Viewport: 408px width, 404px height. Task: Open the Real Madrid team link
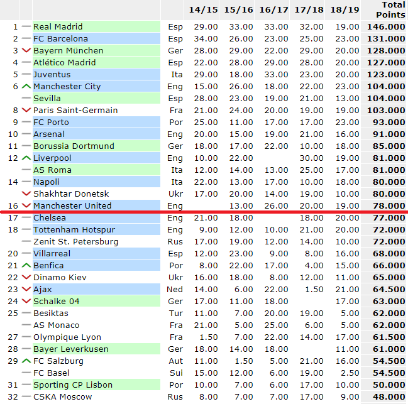[58, 26]
